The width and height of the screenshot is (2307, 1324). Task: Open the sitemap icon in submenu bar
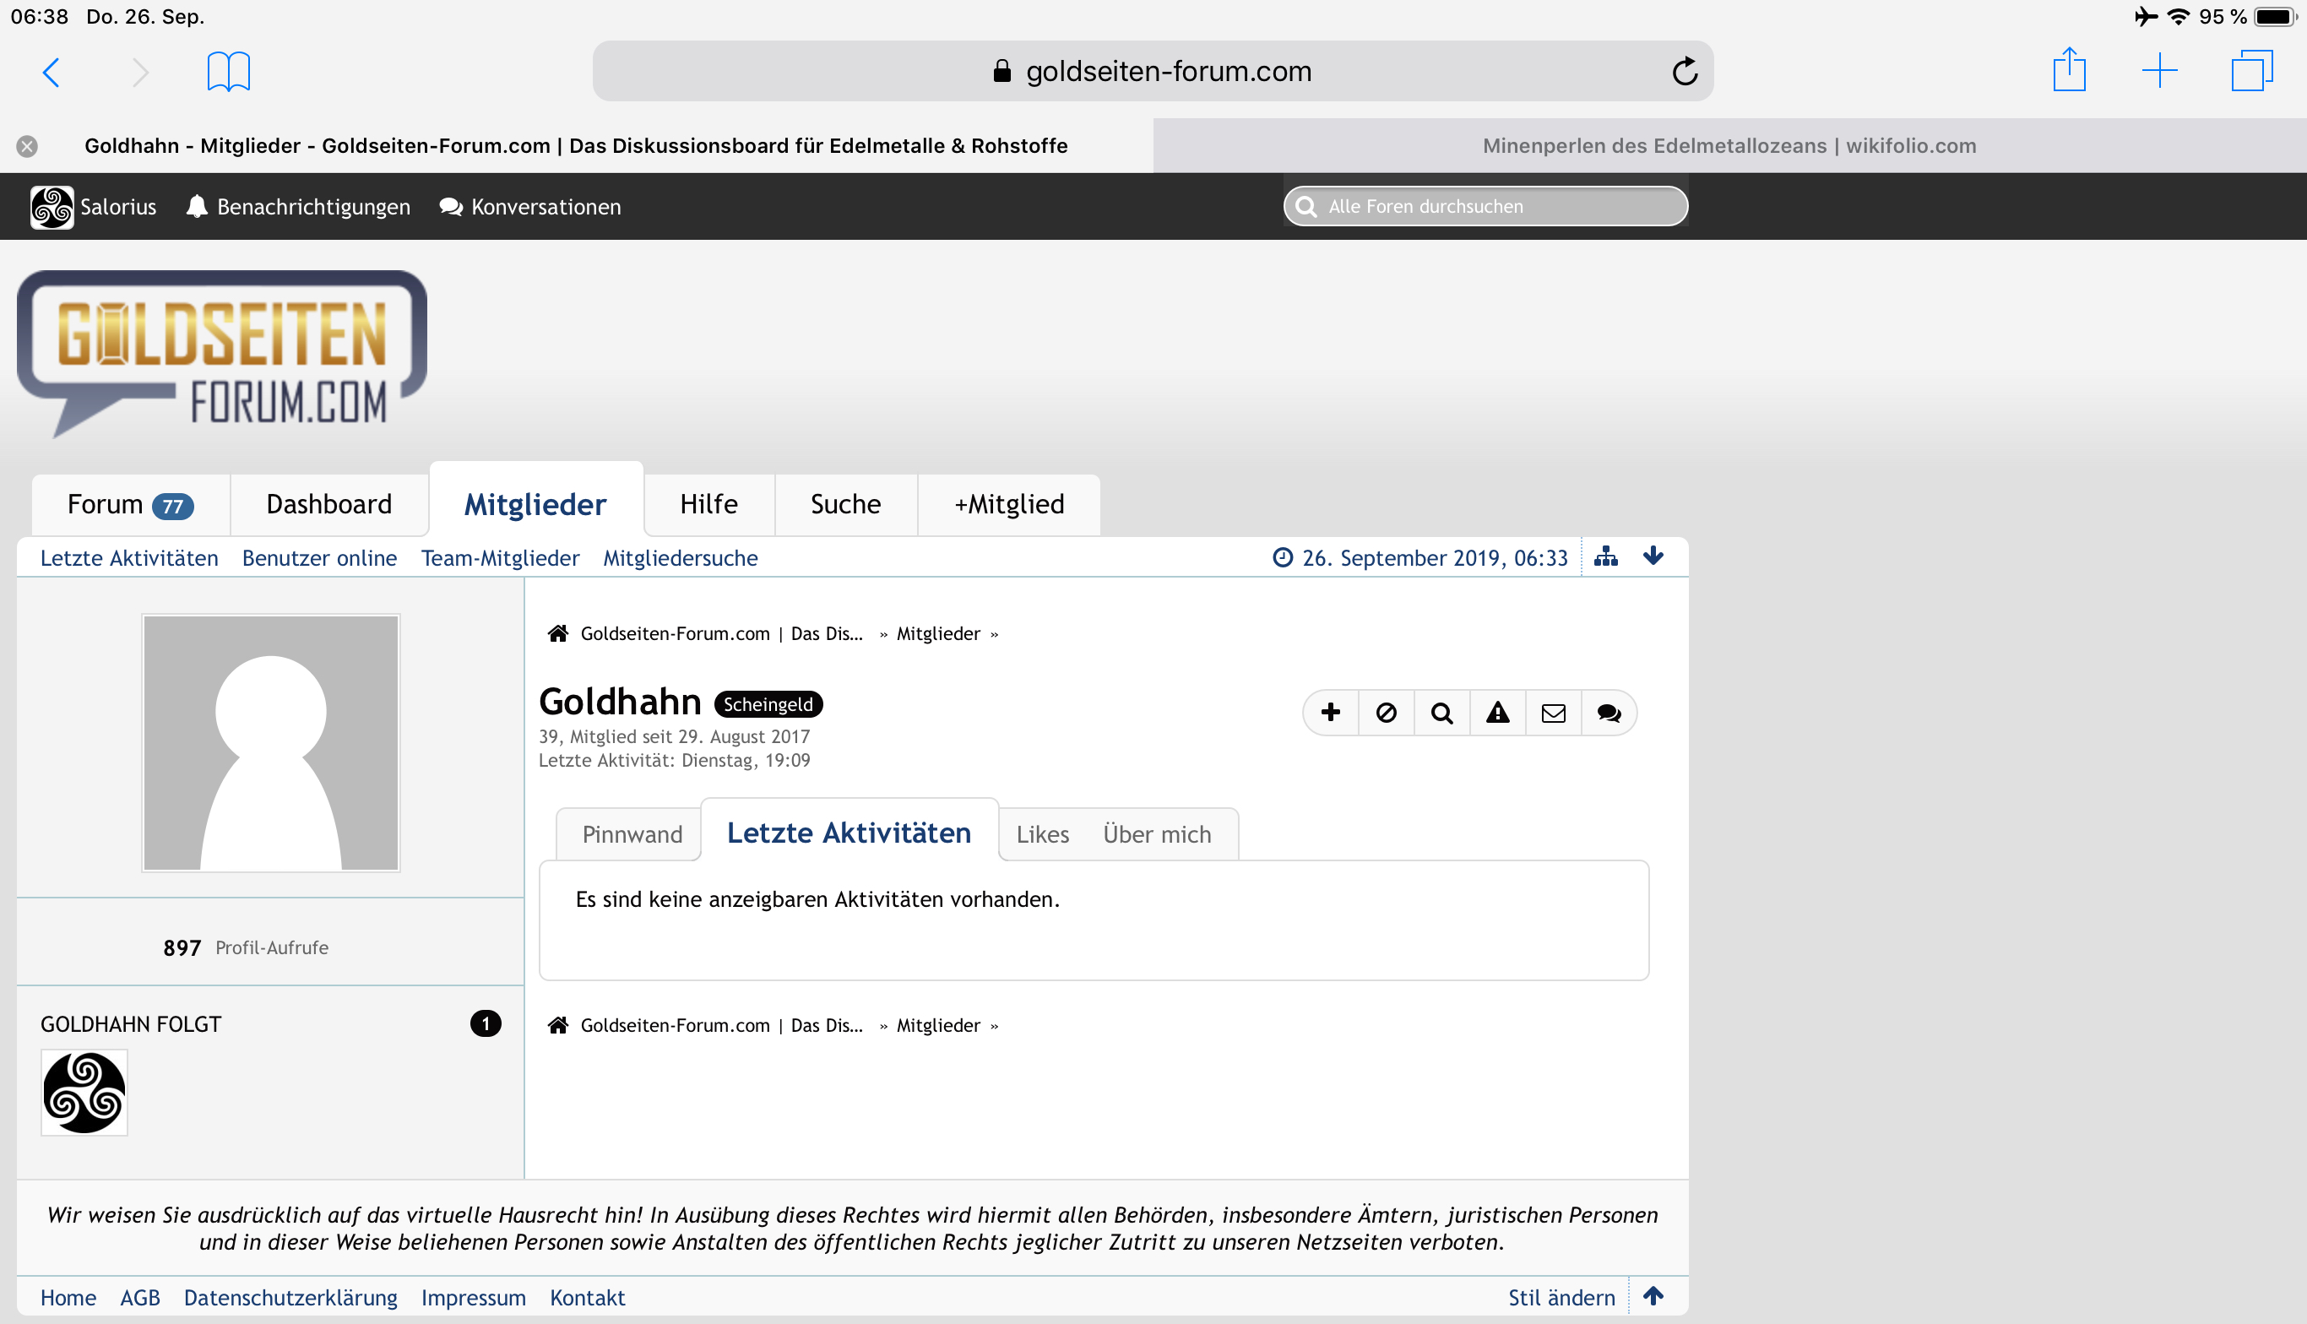(x=1606, y=556)
